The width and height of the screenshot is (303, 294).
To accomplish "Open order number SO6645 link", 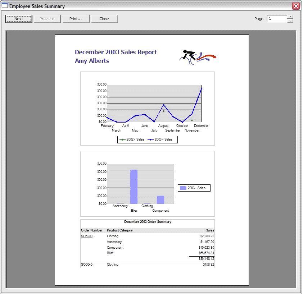I will click(x=87, y=265).
